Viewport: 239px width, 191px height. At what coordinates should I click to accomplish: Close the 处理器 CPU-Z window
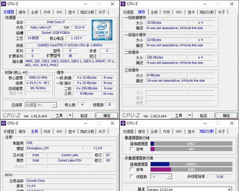(112, 4)
